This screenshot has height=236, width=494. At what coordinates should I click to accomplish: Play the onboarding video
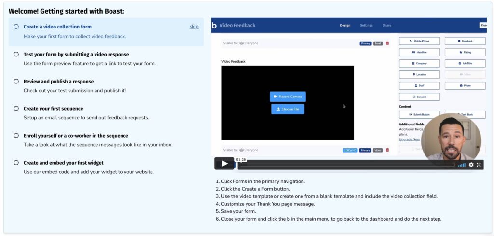(x=224, y=164)
